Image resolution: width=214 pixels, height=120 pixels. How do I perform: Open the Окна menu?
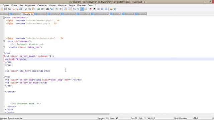(90, 5)
